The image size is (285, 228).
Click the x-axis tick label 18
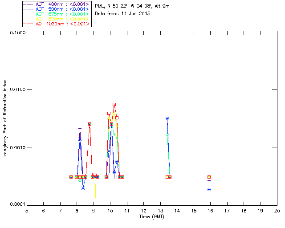click(x=244, y=211)
